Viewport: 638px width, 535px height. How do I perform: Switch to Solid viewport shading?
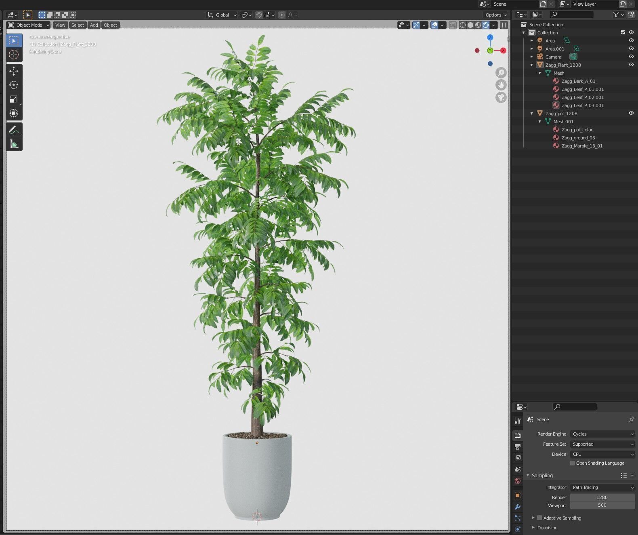[x=470, y=25]
